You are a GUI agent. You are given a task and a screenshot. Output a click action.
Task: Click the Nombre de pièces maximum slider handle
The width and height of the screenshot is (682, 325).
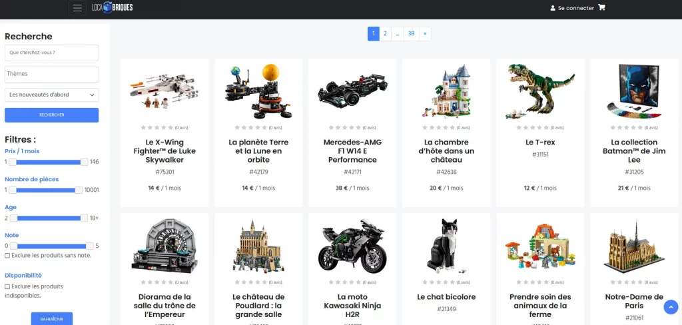pyautogui.click(x=79, y=190)
